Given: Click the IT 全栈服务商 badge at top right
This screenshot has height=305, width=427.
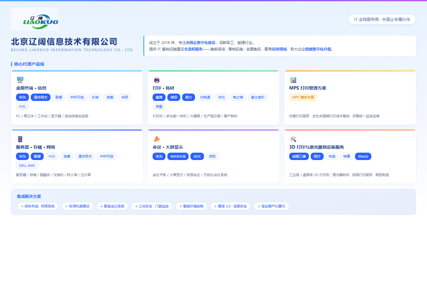Looking at the screenshot, I should point(382,19).
